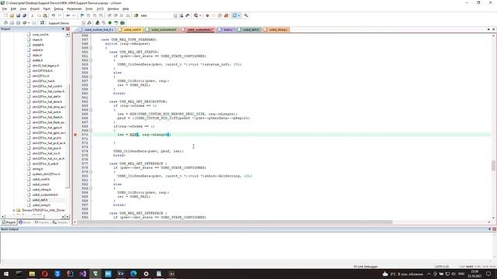Open the Flash menu
Viewport: 497px width, 279px height.
(47, 9)
